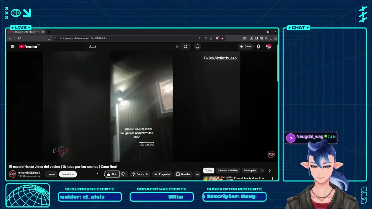Open a new browser tab
The width and height of the screenshot is (372, 209).
point(49,32)
